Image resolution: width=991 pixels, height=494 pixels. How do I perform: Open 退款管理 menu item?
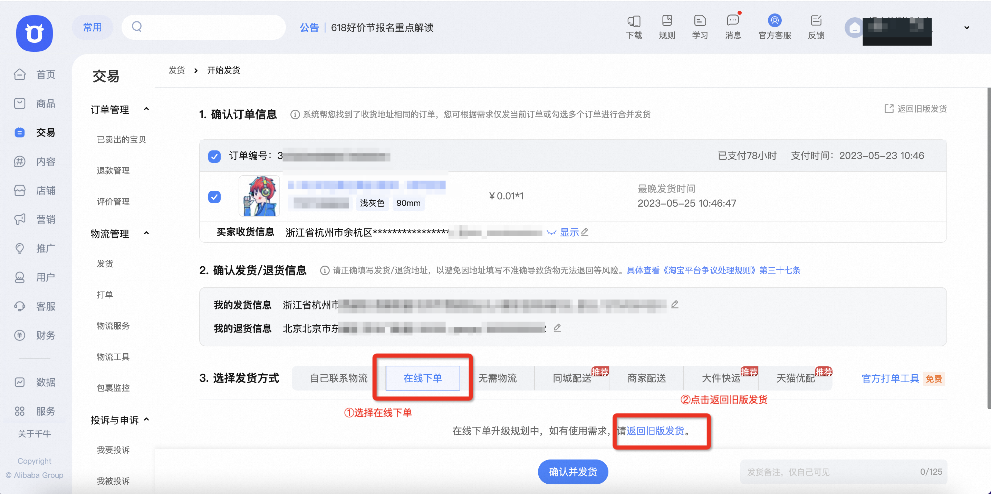pos(113,171)
